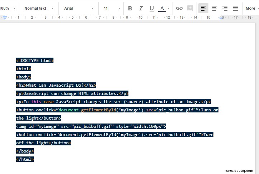Screen dimensions: 259x174
Task: Open the font size 11 dropdown
Action: 112,8
